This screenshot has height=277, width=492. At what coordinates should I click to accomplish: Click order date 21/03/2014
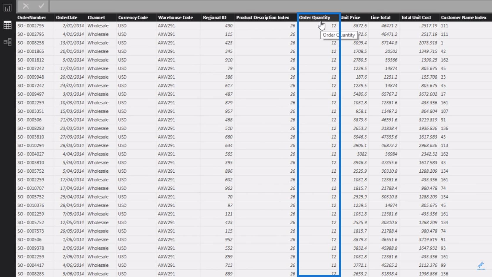72,120
